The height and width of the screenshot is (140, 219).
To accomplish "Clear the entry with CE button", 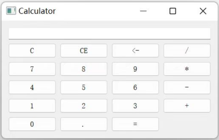I will (x=84, y=51).
